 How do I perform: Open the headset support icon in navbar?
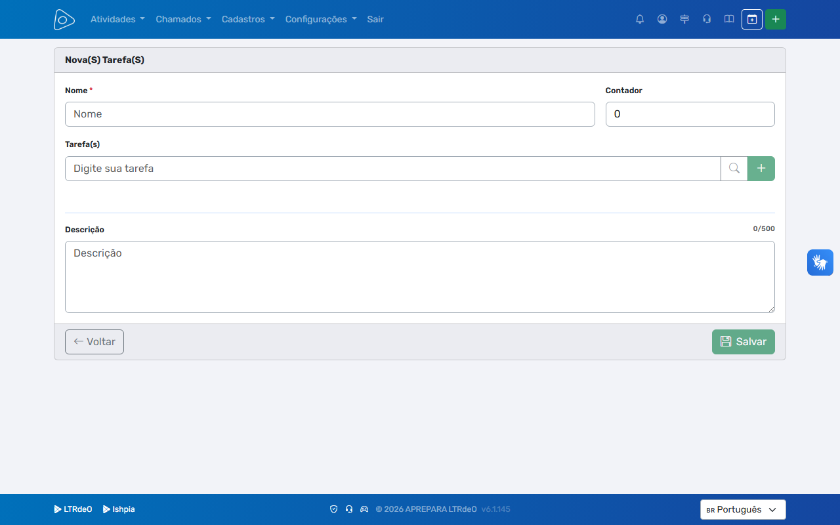pos(707,19)
